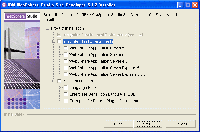Image resolution: width=200 pixels, height=132 pixels.
Task: Minimize the installer window
Action: coord(181,5)
